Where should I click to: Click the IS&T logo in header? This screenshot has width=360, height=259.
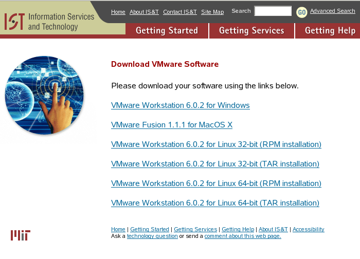pos(49,22)
